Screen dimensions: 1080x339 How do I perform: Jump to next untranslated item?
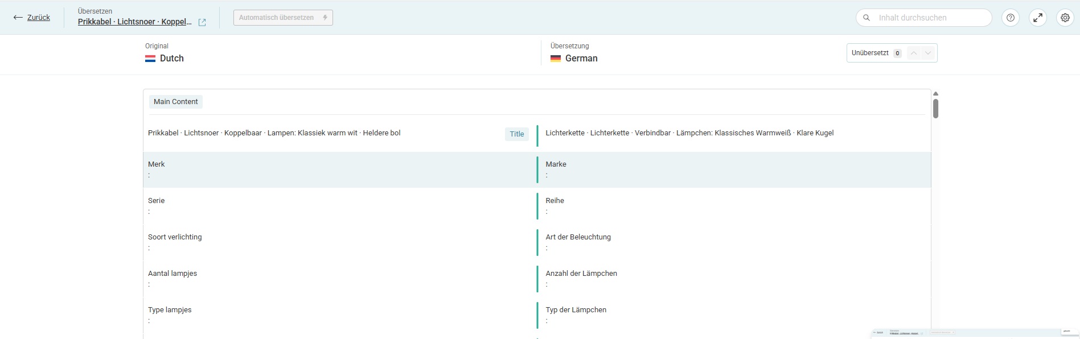(x=929, y=53)
